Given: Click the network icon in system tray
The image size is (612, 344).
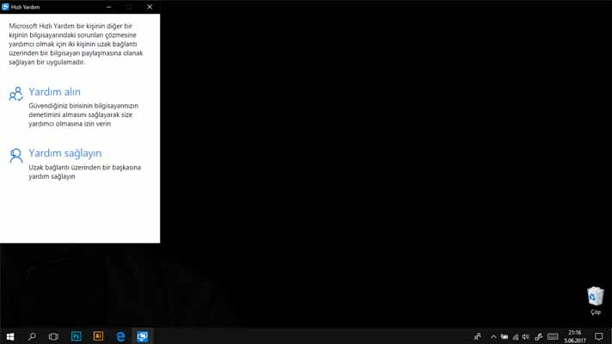Looking at the screenshot, I should coord(515,336).
